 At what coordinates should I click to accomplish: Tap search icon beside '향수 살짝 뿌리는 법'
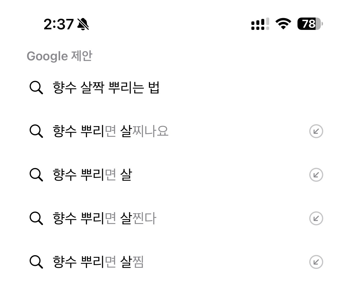(x=36, y=88)
